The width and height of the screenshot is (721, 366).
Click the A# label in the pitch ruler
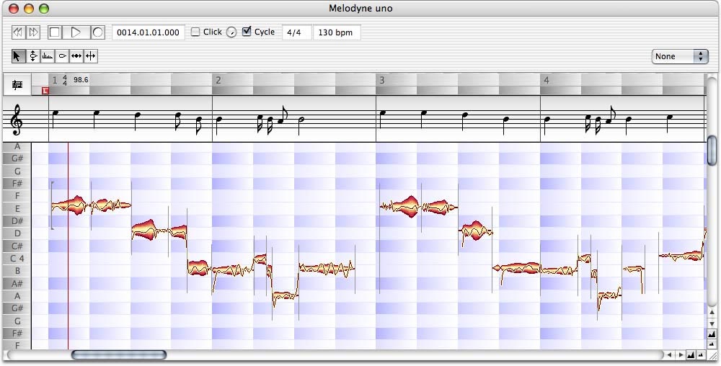coord(17,283)
